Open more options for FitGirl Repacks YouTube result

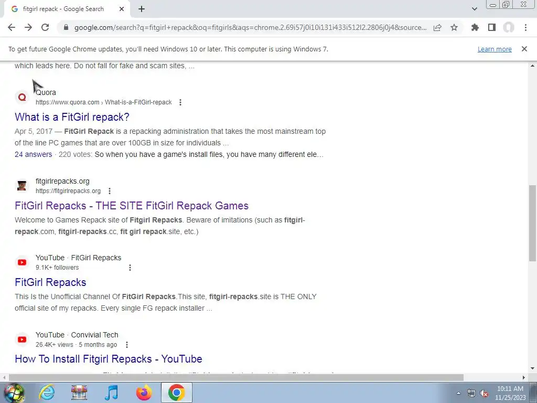coord(130,268)
